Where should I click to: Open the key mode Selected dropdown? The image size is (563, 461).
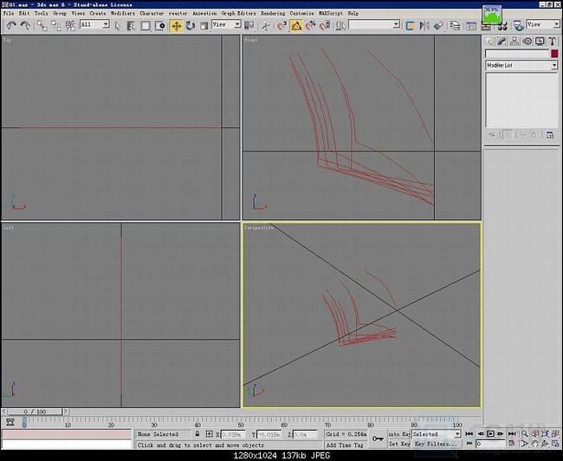click(437, 434)
